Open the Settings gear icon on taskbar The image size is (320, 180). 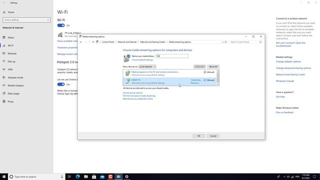[x=126, y=176]
